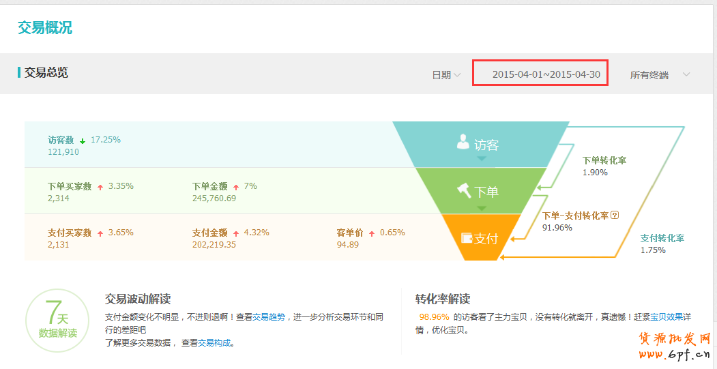Click the red up arrow beside 下单买家数
717x369 pixels.
click(x=100, y=187)
